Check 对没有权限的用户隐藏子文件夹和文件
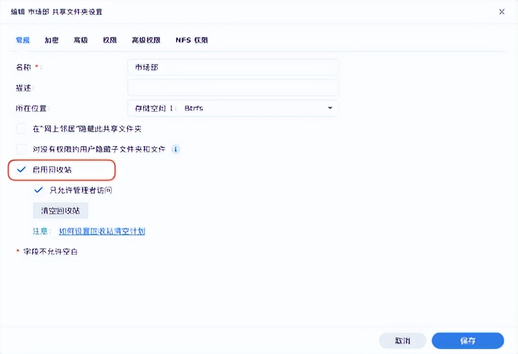 21,149
